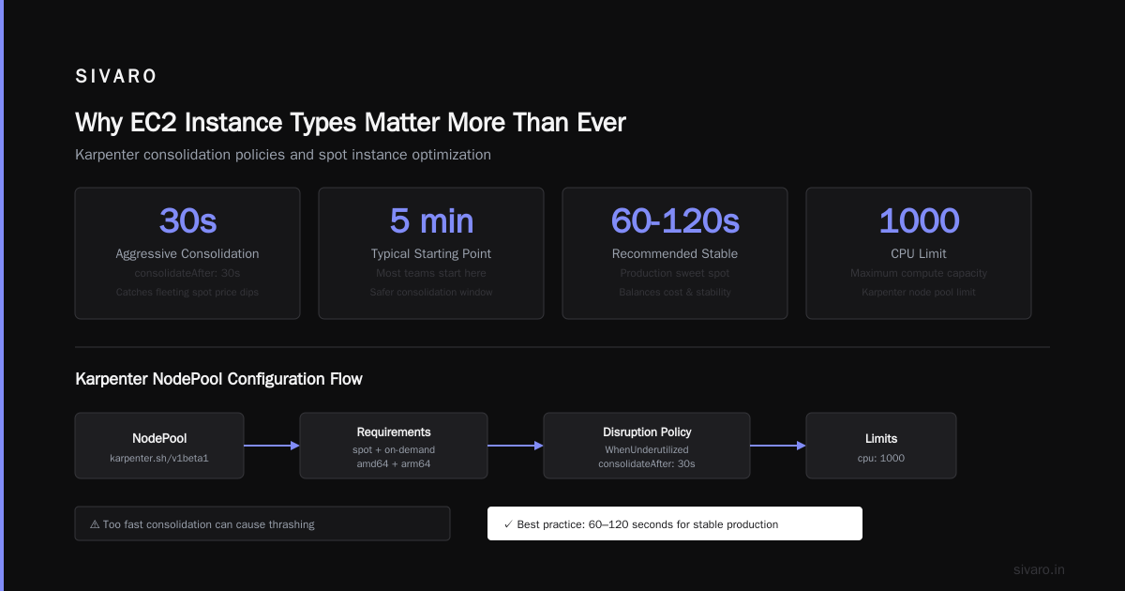Click the SIVARO logo text

tap(116, 77)
